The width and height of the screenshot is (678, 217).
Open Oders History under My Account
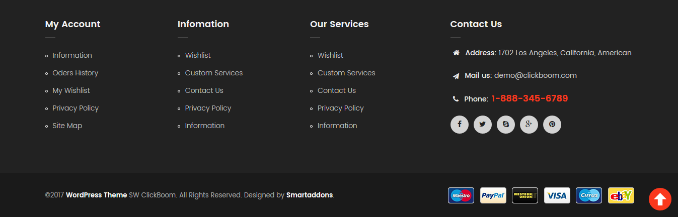click(x=76, y=73)
